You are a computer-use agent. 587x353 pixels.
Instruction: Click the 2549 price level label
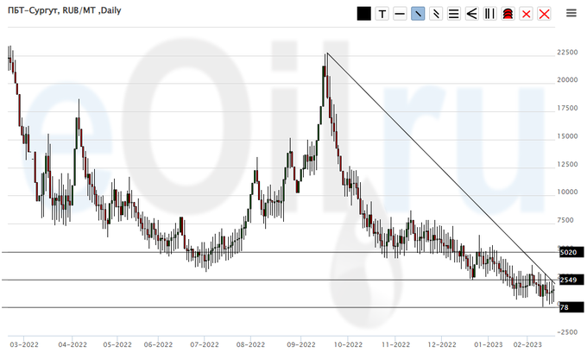(568, 280)
